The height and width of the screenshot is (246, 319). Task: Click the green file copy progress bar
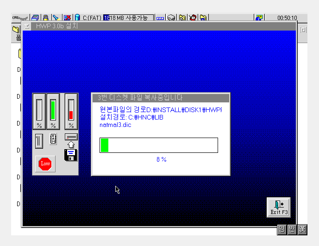click(x=158, y=145)
